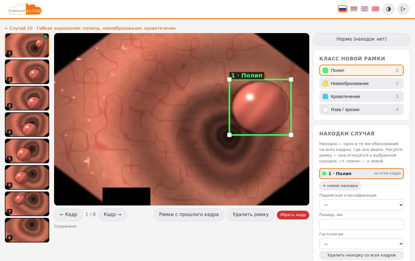The height and width of the screenshot is (261, 415).
Task: Delete selected box with Удалить рамку
Action: coord(251,215)
